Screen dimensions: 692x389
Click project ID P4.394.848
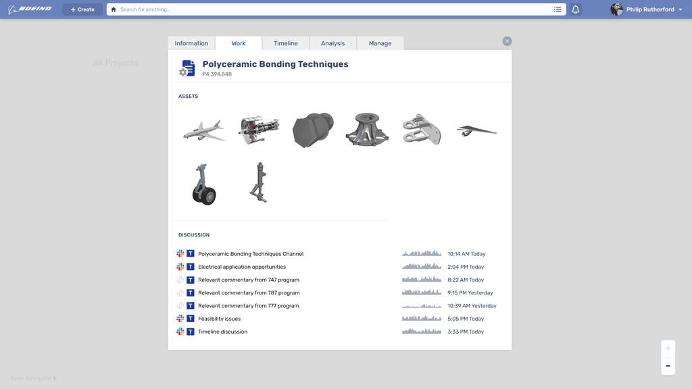coord(217,74)
